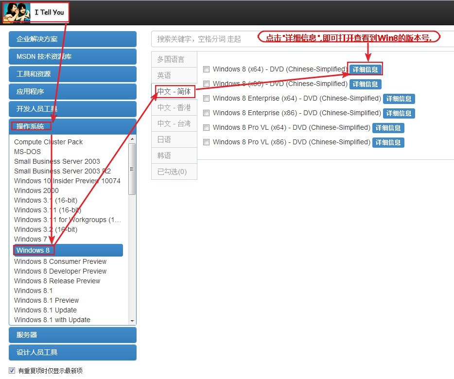Image resolution: width=454 pixels, height=379 pixels.
Task: Select Windows 8.1 in the system list
Action: 33,290
